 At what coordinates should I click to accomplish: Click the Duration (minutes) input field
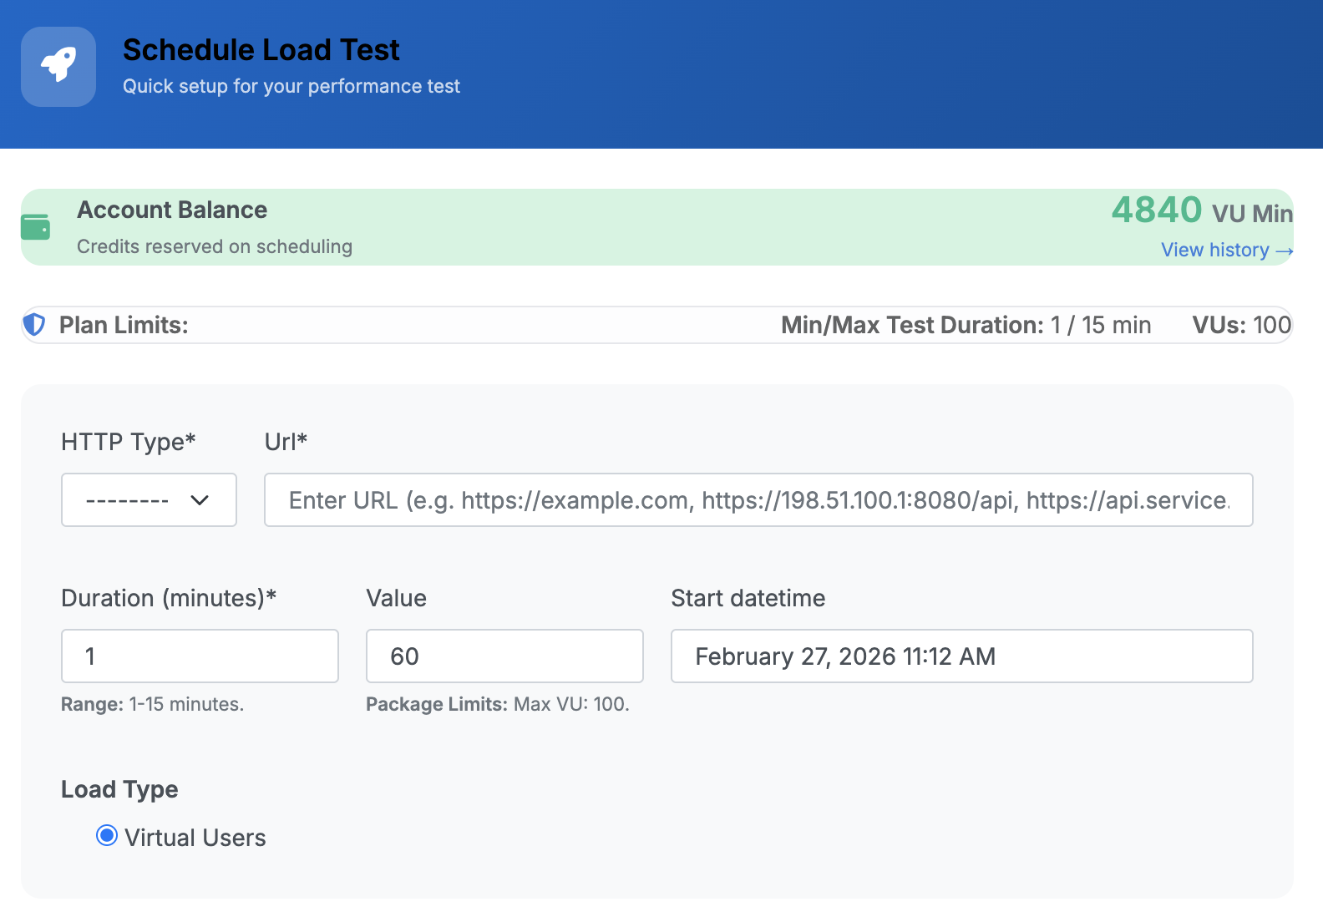200,656
